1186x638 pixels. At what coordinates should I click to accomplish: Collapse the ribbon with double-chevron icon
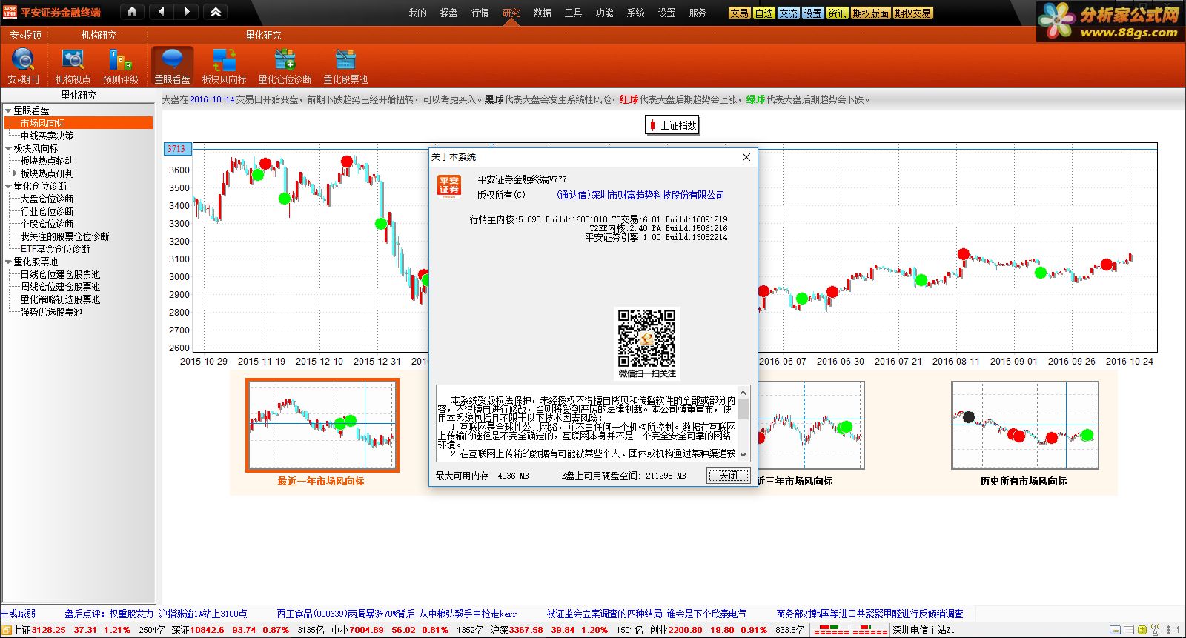coord(215,12)
